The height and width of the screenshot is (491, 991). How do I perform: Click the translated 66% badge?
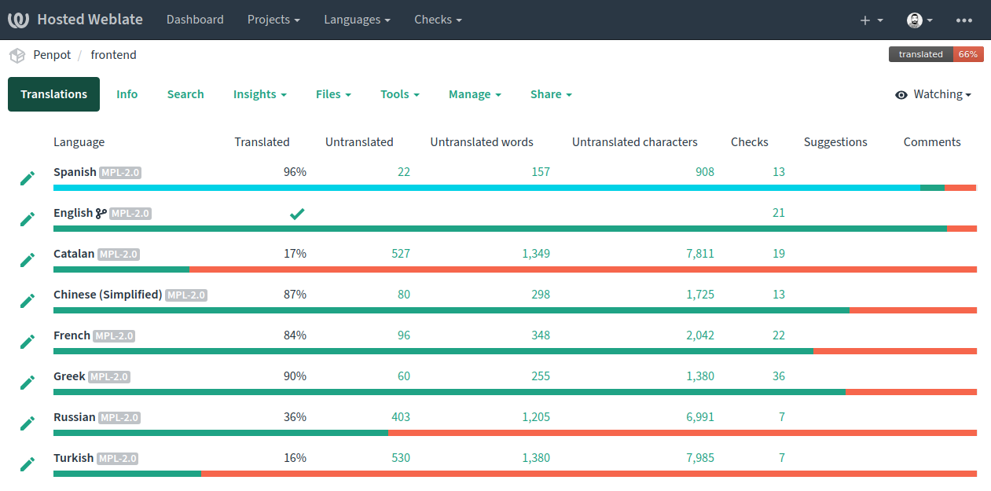click(936, 54)
